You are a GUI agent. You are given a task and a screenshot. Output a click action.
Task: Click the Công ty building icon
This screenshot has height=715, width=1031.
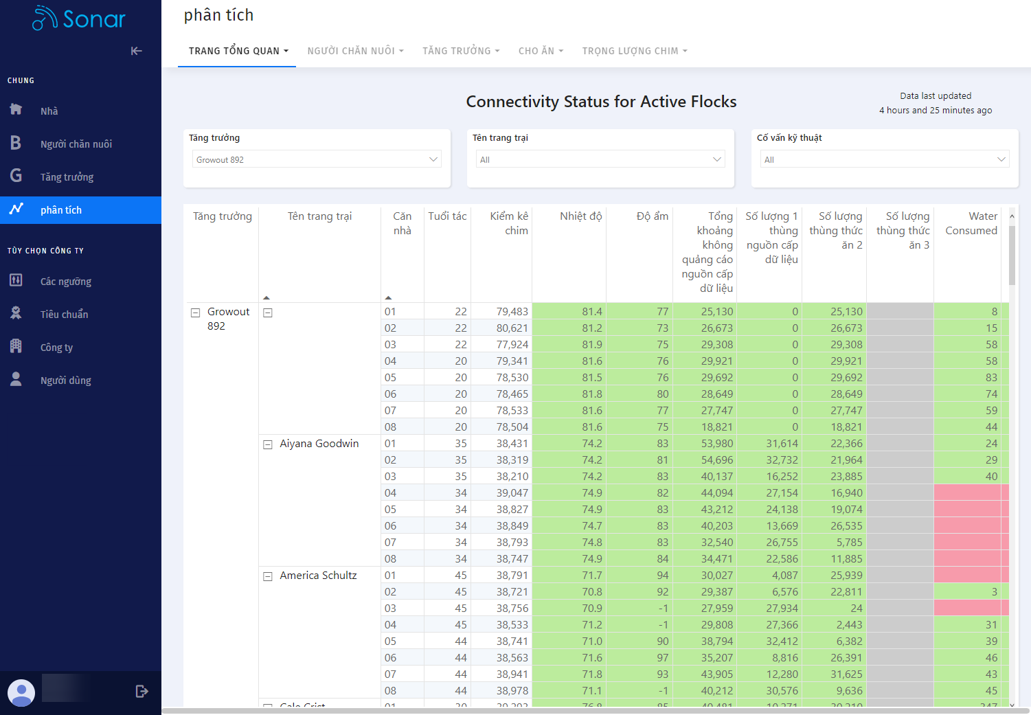(x=16, y=346)
